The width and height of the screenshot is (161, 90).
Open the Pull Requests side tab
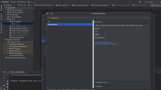[1, 28]
